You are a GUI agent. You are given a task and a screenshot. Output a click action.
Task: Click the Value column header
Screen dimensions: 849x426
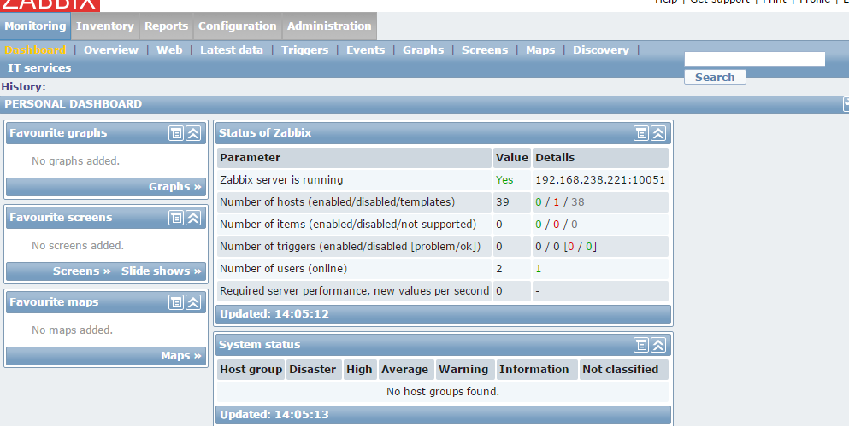point(511,158)
